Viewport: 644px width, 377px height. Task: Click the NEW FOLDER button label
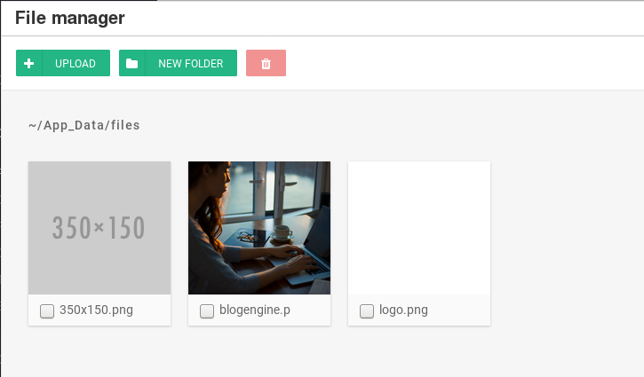190,64
